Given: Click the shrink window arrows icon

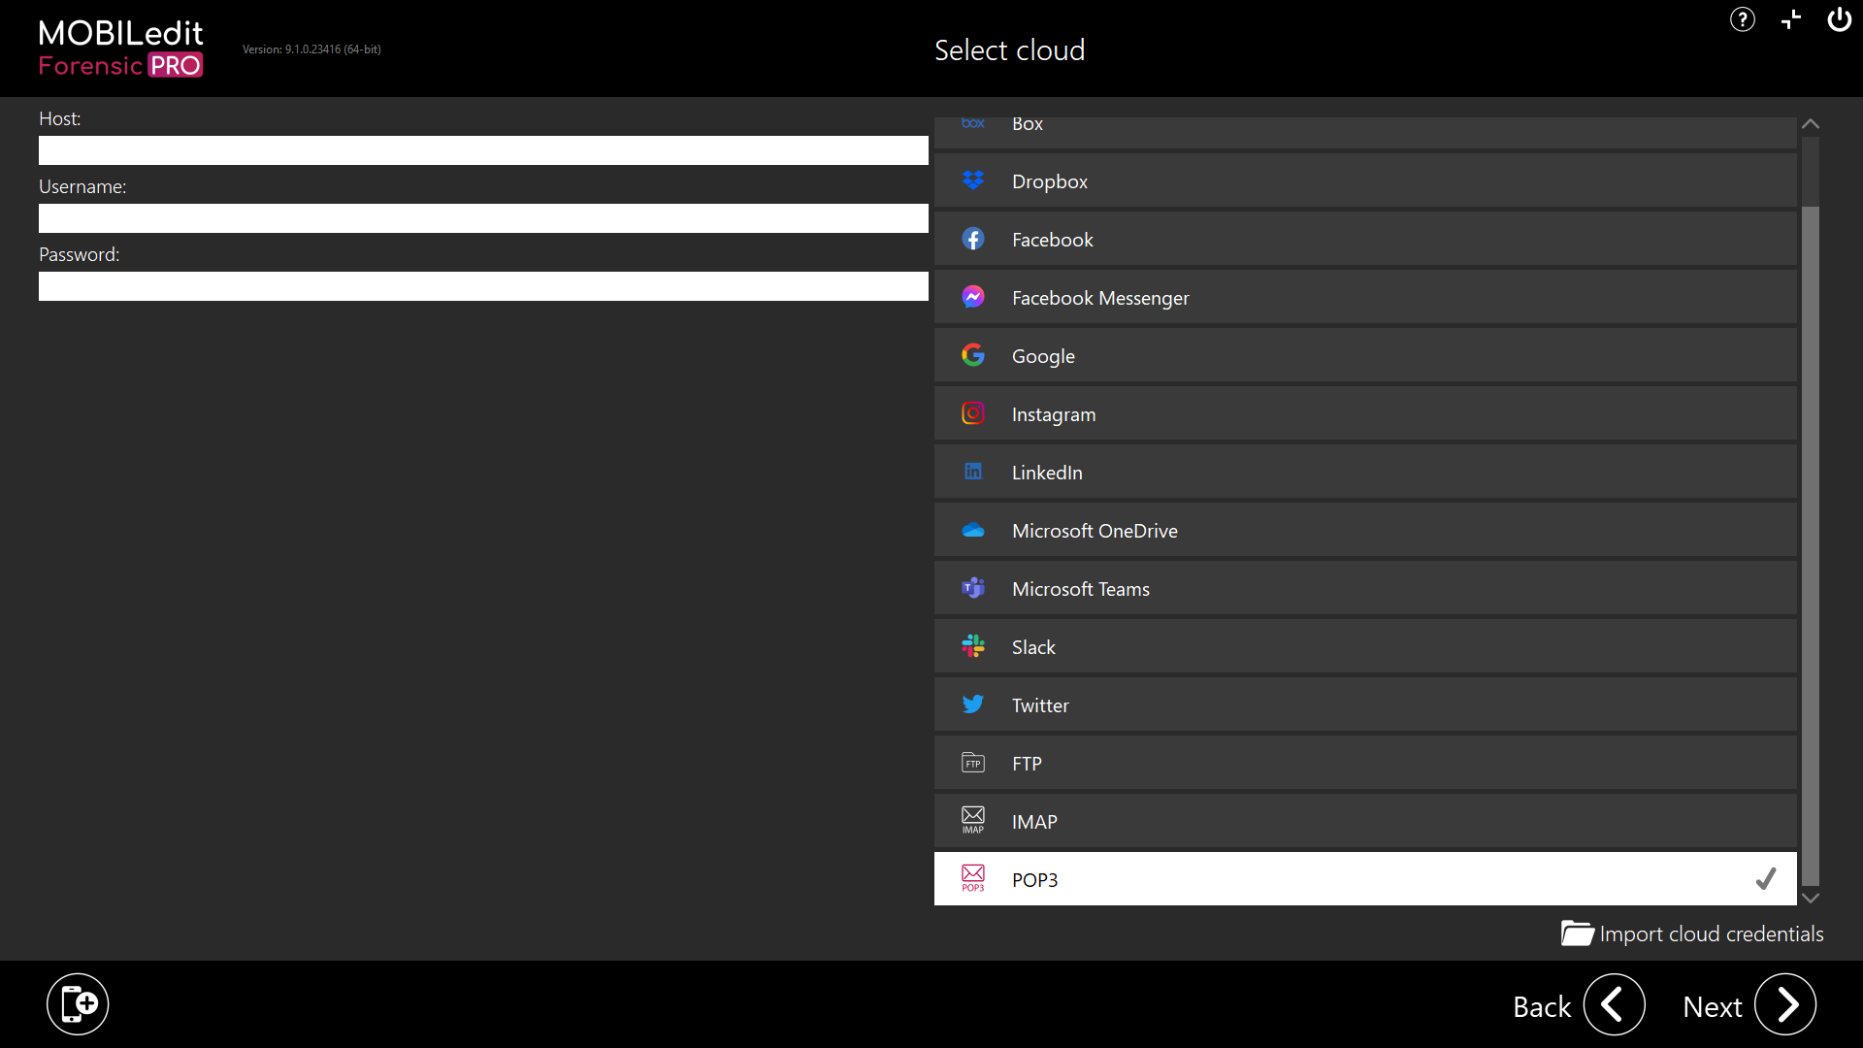Looking at the screenshot, I should point(1791,19).
